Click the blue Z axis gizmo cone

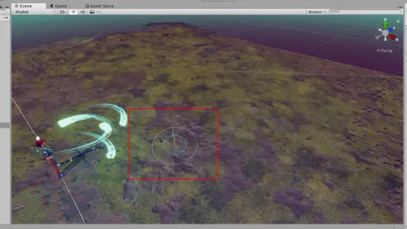[390, 30]
